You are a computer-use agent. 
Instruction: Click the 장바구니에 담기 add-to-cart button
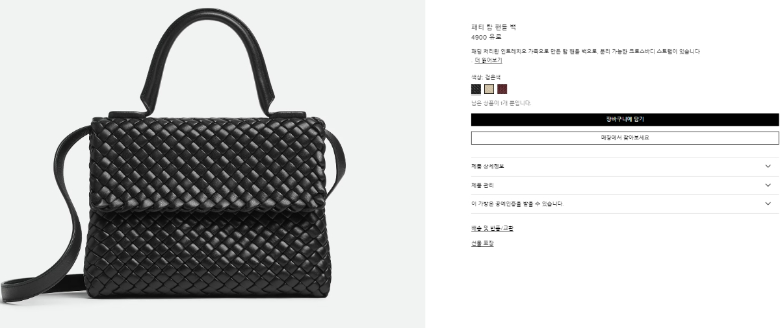click(625, 119)
